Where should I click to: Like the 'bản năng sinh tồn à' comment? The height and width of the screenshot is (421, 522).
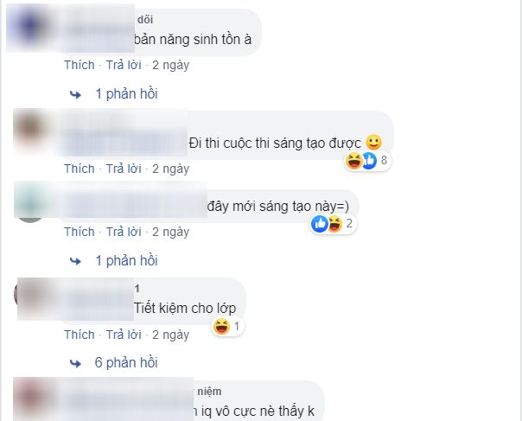click(79, 65)
